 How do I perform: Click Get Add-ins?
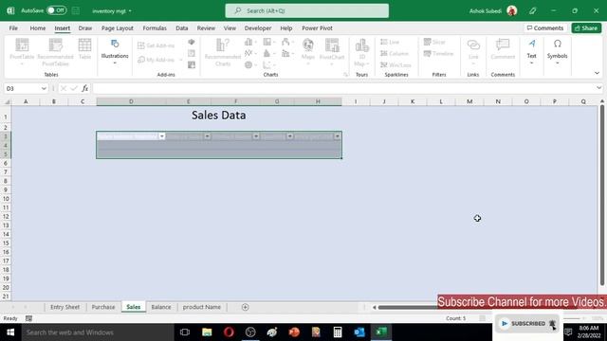point(156,45)
